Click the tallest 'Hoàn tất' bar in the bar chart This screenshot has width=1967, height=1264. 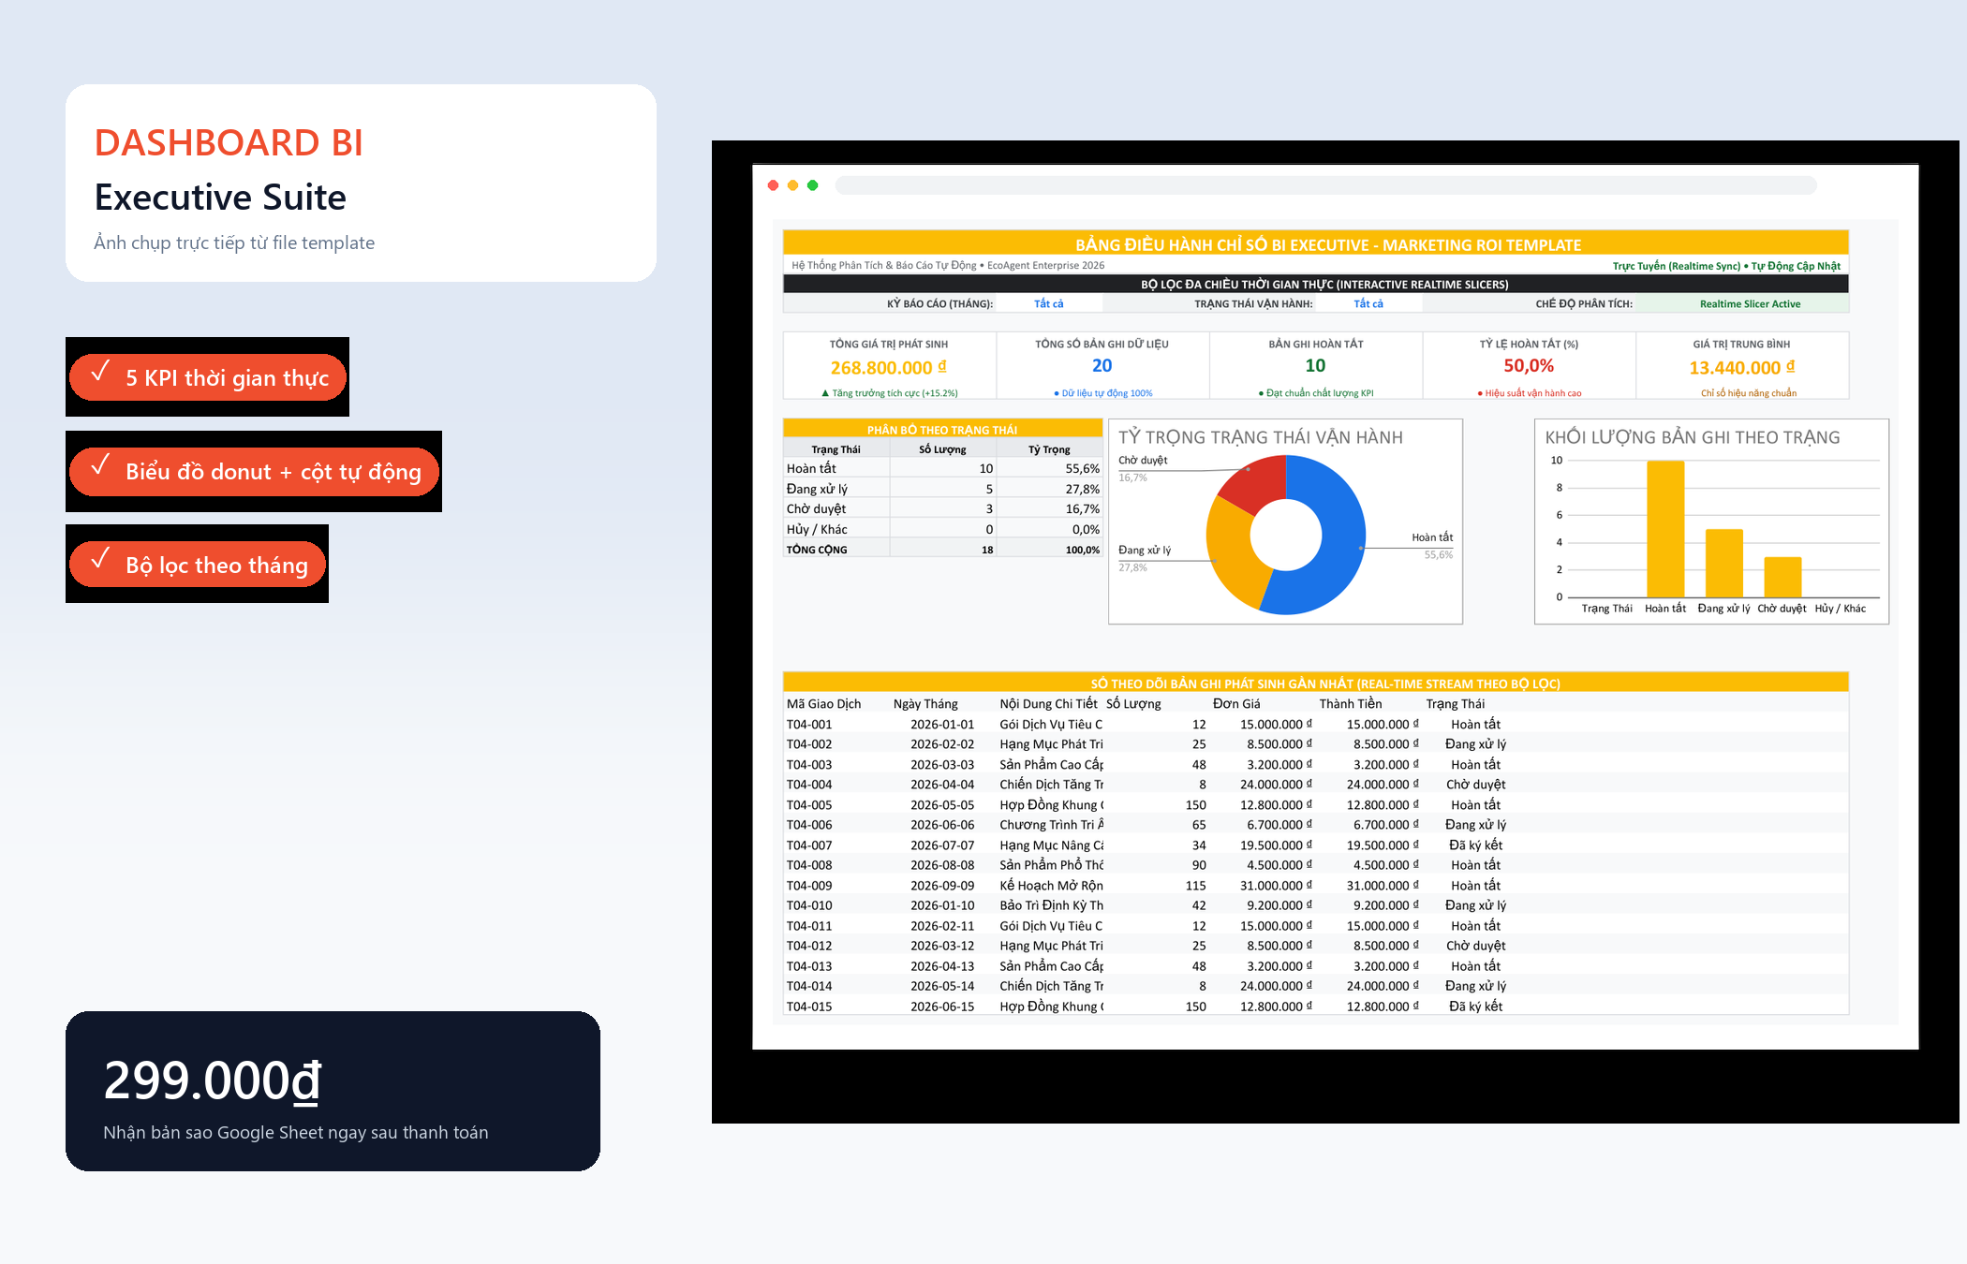[1665, 529]
